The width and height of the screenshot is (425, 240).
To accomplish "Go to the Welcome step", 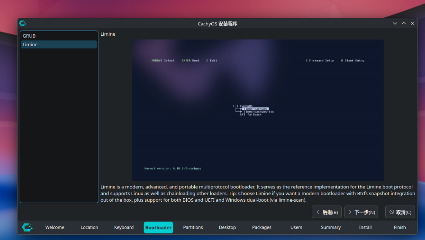I will (x=55, y=227).
